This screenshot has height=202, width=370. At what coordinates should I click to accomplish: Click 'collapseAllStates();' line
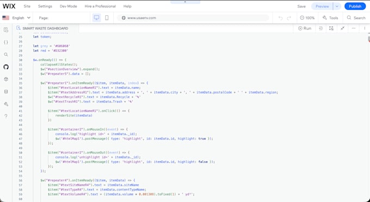tap(59, 64)
